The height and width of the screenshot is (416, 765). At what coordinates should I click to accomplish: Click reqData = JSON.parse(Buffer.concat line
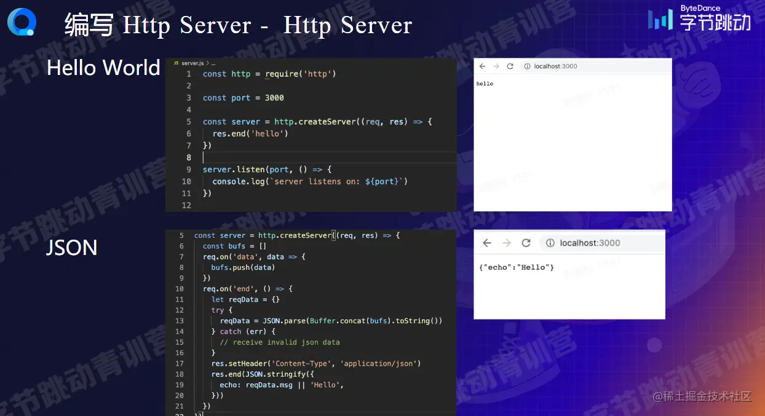331,321
